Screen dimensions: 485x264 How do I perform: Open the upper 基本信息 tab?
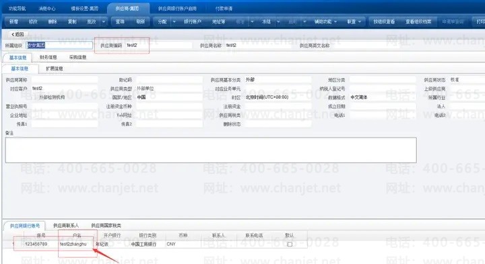tap(18, 58)
